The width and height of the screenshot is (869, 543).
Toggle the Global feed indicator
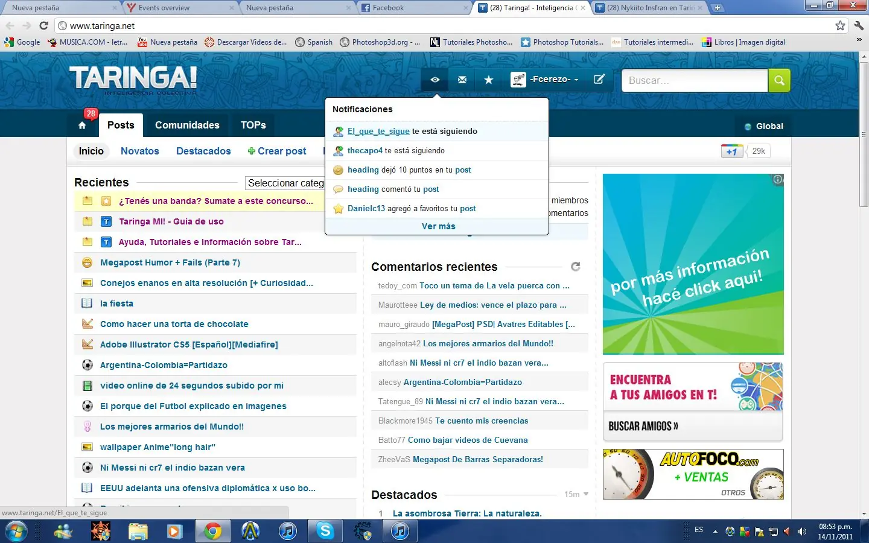point(763,126)
